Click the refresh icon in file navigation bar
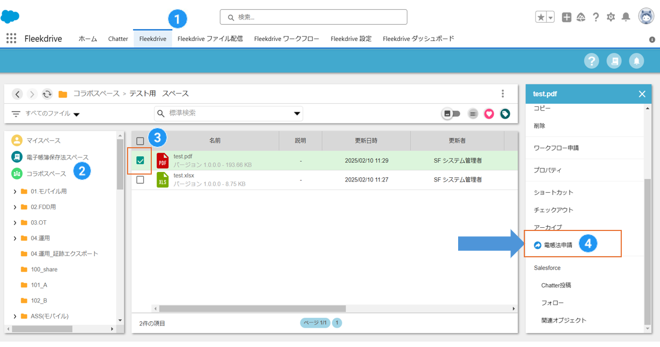Screen dimensions: 660x347 47,94
